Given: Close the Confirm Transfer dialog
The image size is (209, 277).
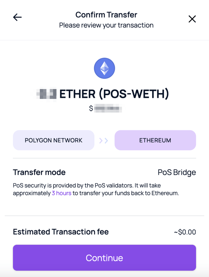Looking at the screenshot, I should 192,19.
